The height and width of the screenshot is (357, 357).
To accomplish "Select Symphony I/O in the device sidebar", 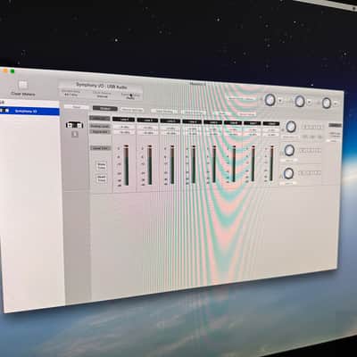I will pos(29,112).
